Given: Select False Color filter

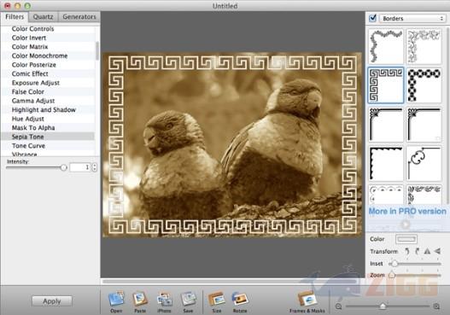Looking at the screenshot, I should click(x=48, y=92).
